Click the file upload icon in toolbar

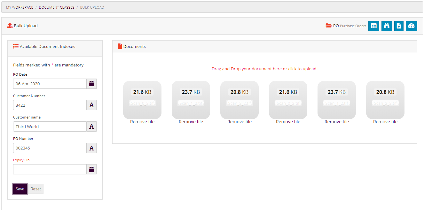(x=399, y=26)
